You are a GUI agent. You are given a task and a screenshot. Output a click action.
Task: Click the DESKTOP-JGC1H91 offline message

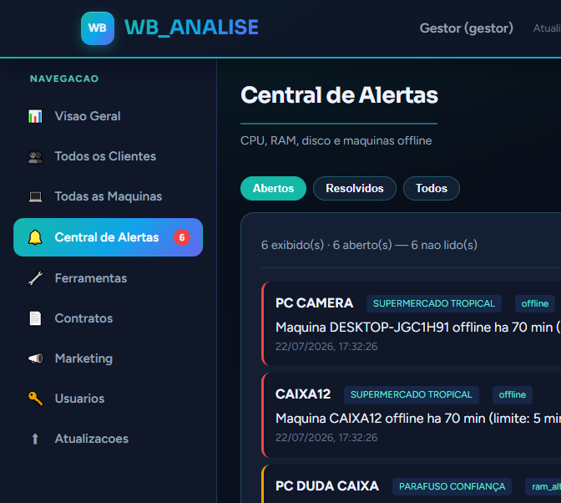tap(418, 328)
